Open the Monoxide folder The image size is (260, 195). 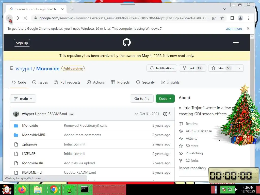pos(30,125)
